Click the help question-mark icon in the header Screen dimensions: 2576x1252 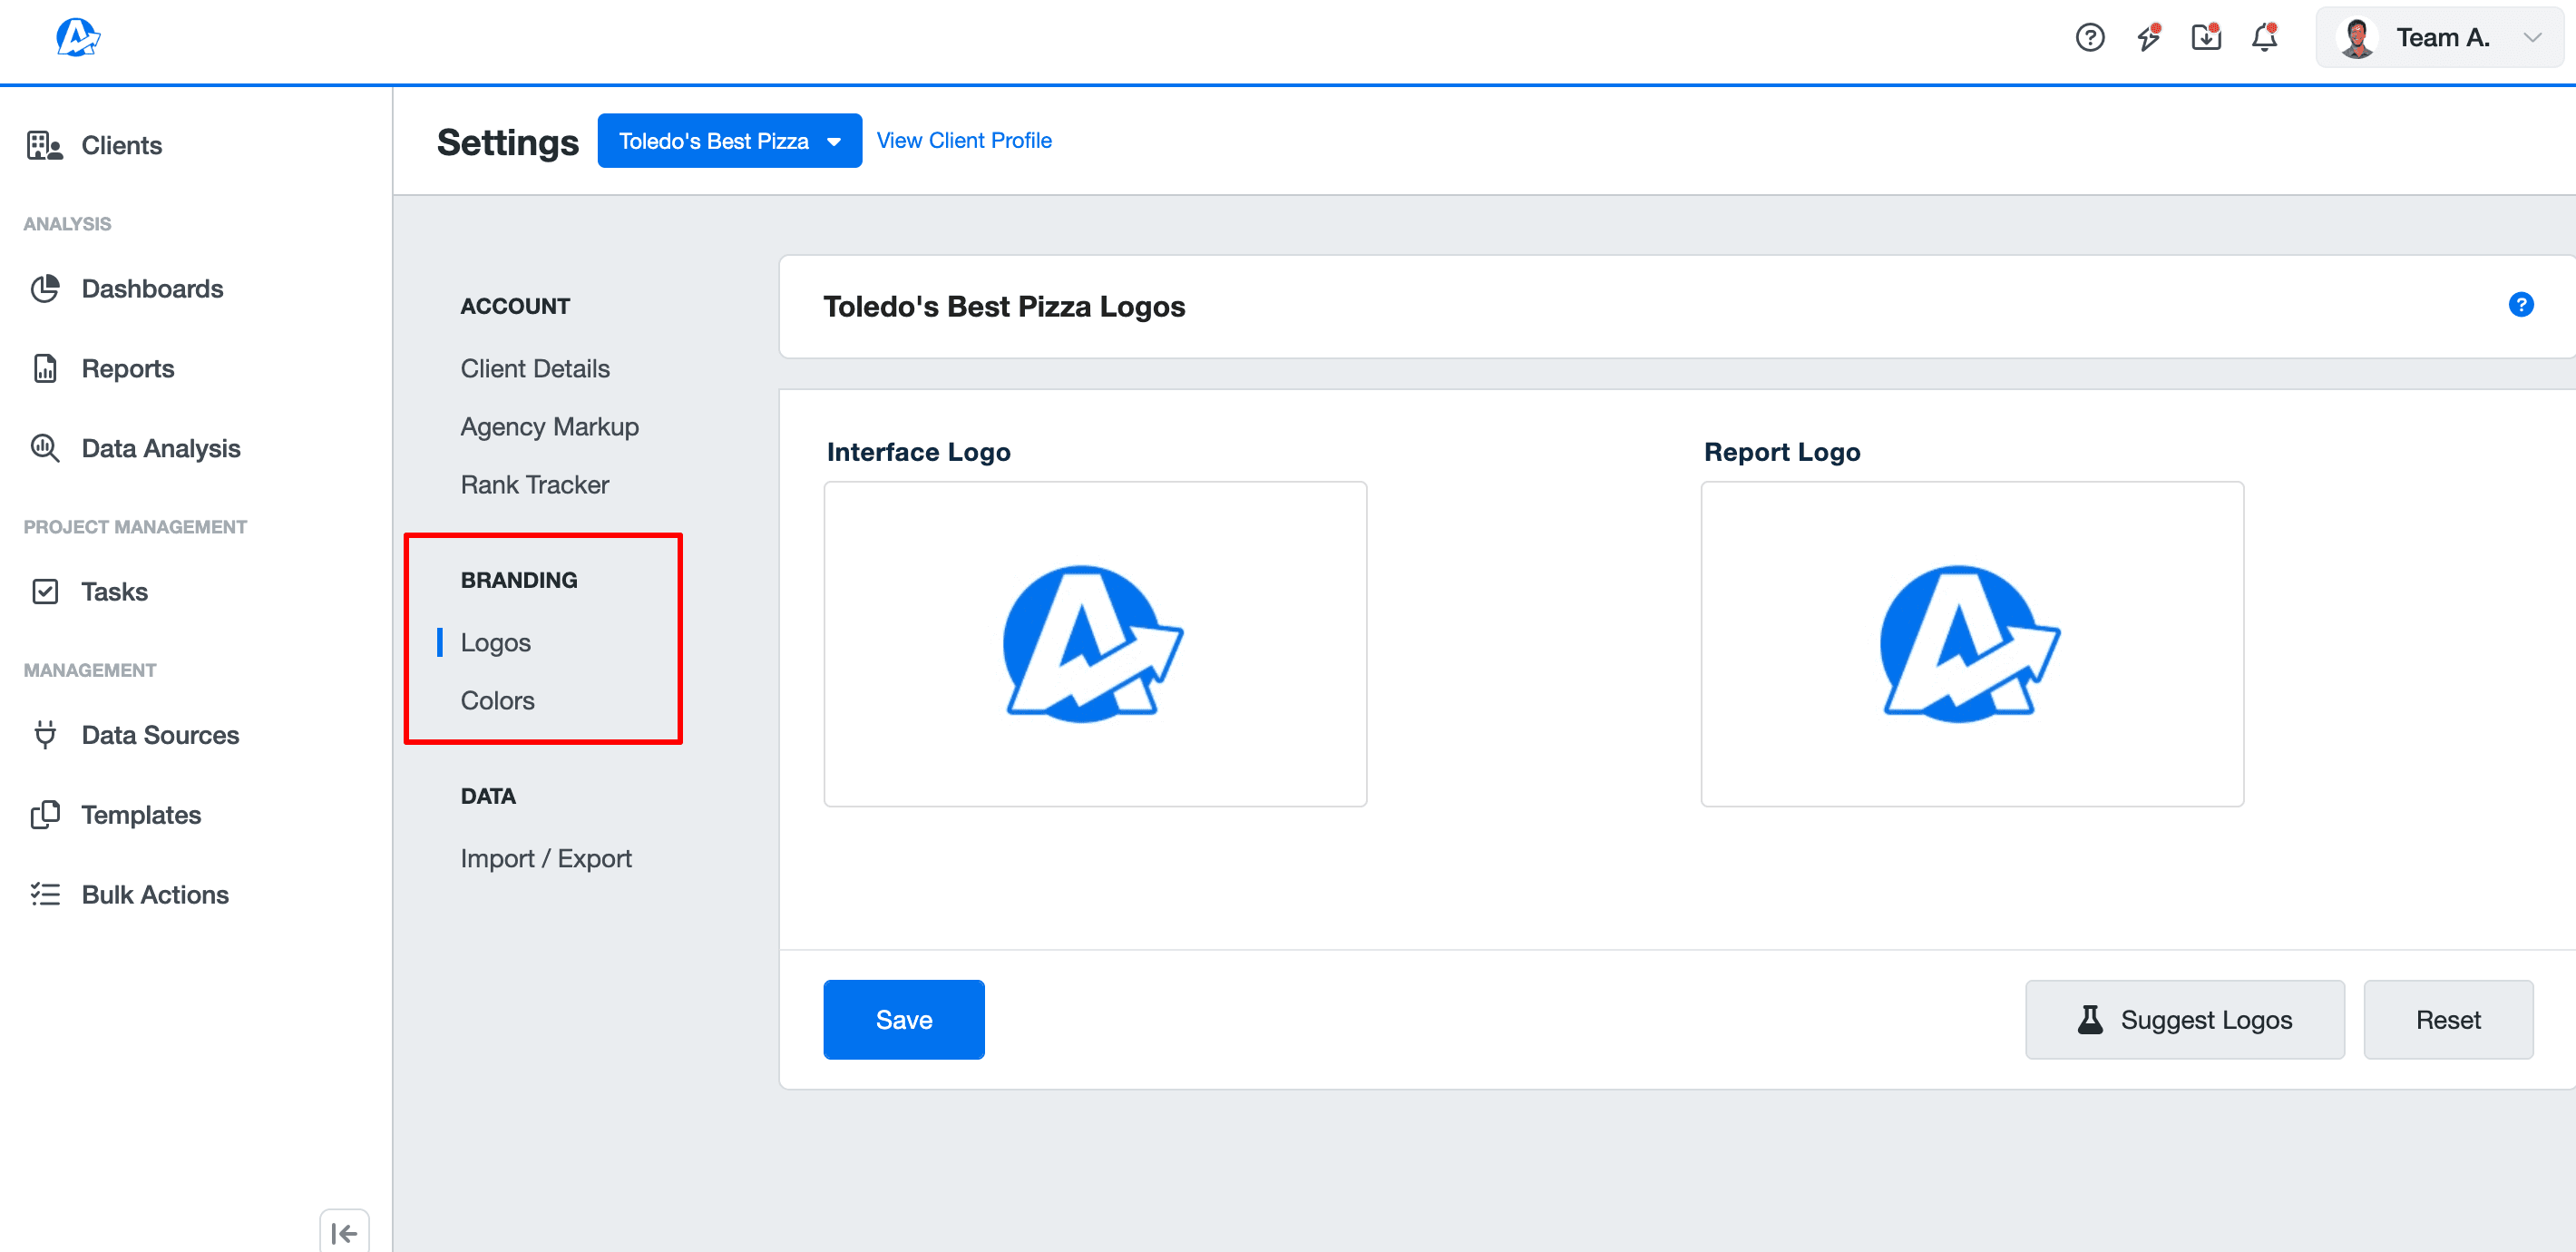(2090, 37)
